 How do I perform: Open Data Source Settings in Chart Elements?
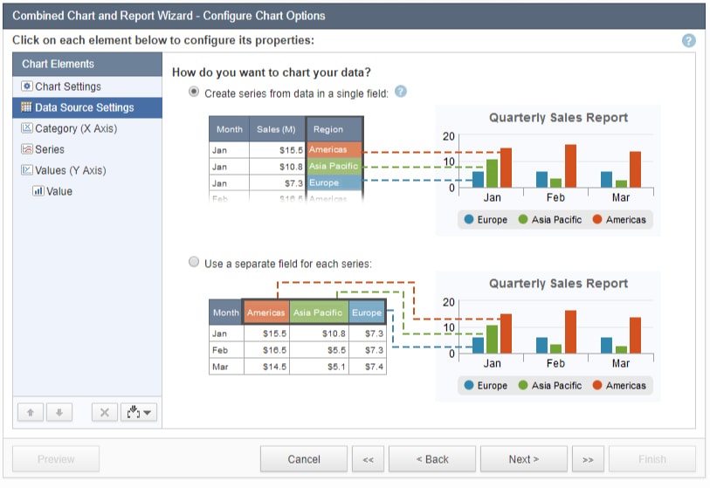[x=84, y=107]
